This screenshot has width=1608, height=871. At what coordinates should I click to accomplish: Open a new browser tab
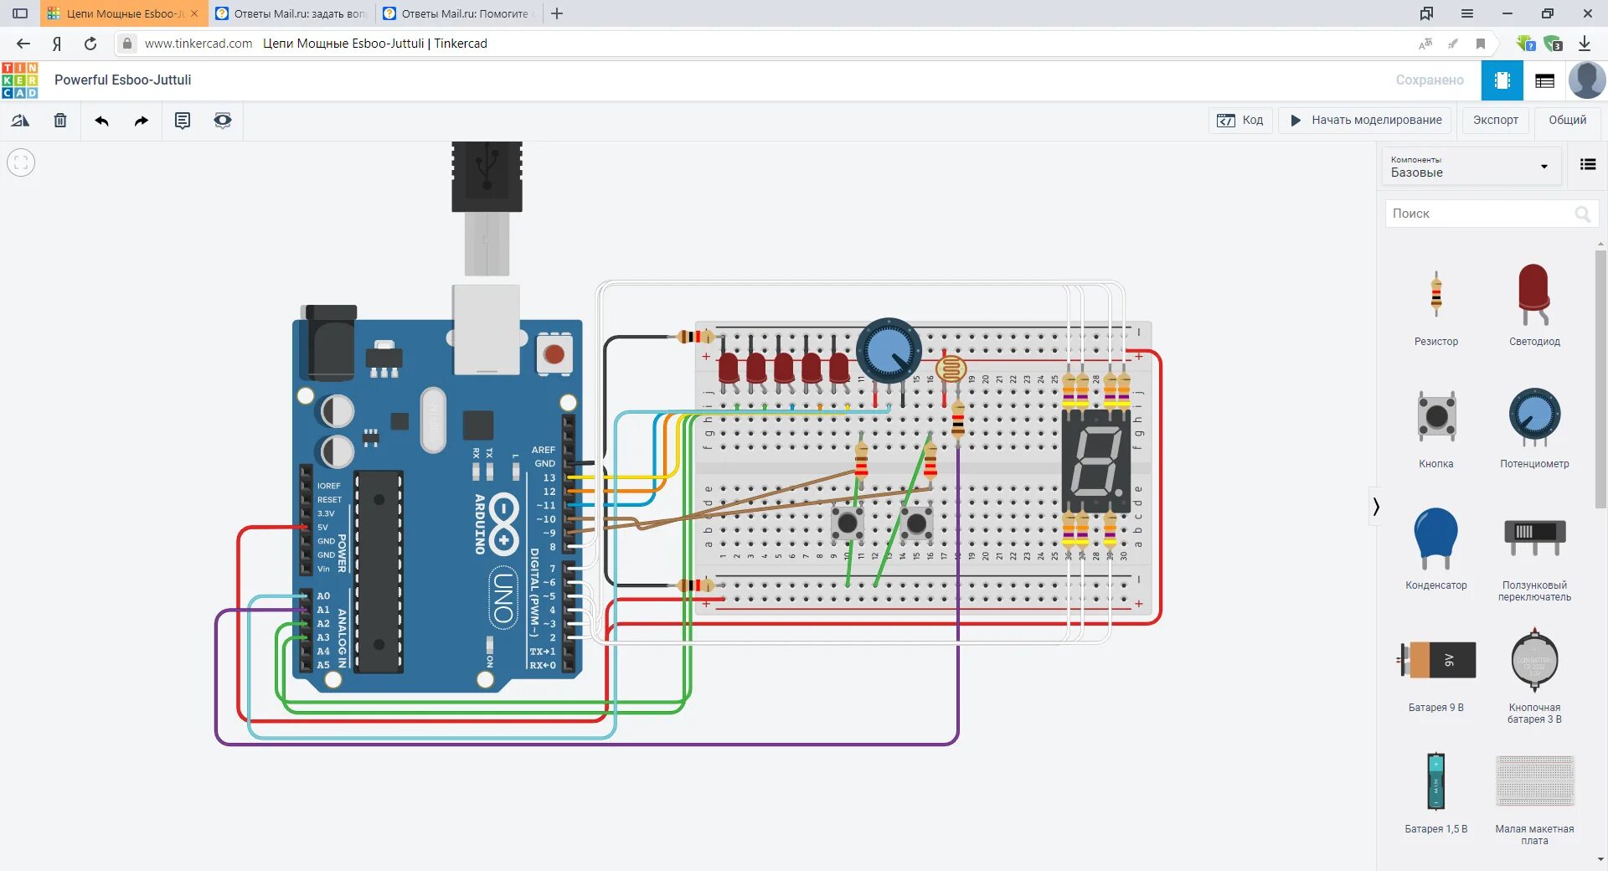point(557,13)
